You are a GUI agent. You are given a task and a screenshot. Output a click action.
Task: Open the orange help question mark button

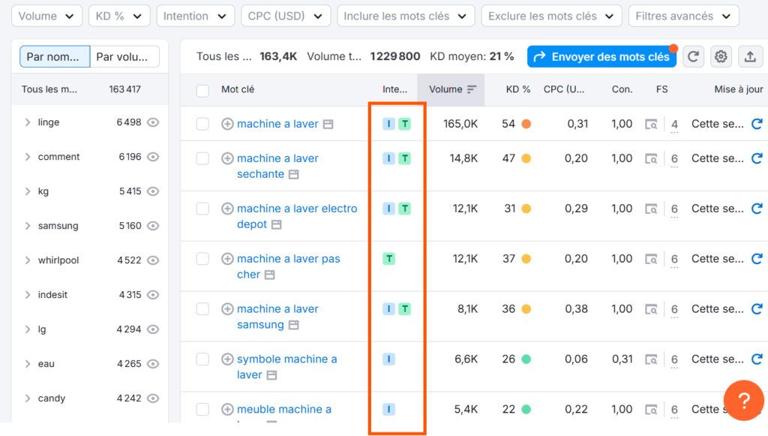point(743,400)
